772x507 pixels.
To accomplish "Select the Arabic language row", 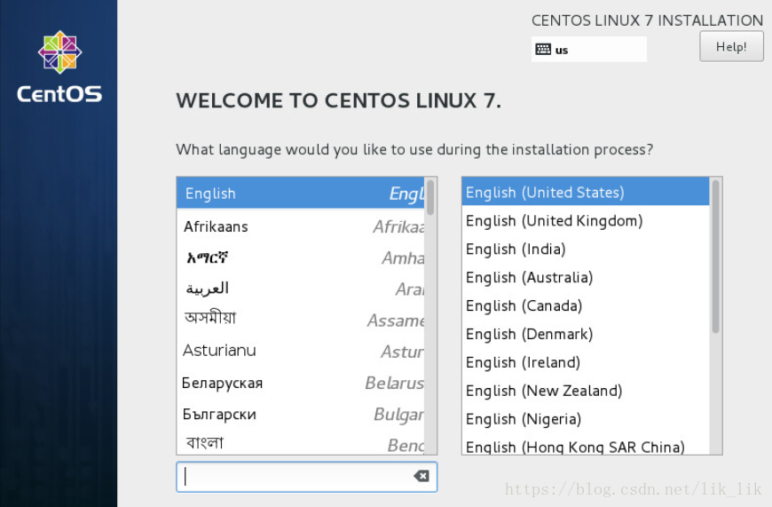I will pyautogui.click(x=300, y=289).
